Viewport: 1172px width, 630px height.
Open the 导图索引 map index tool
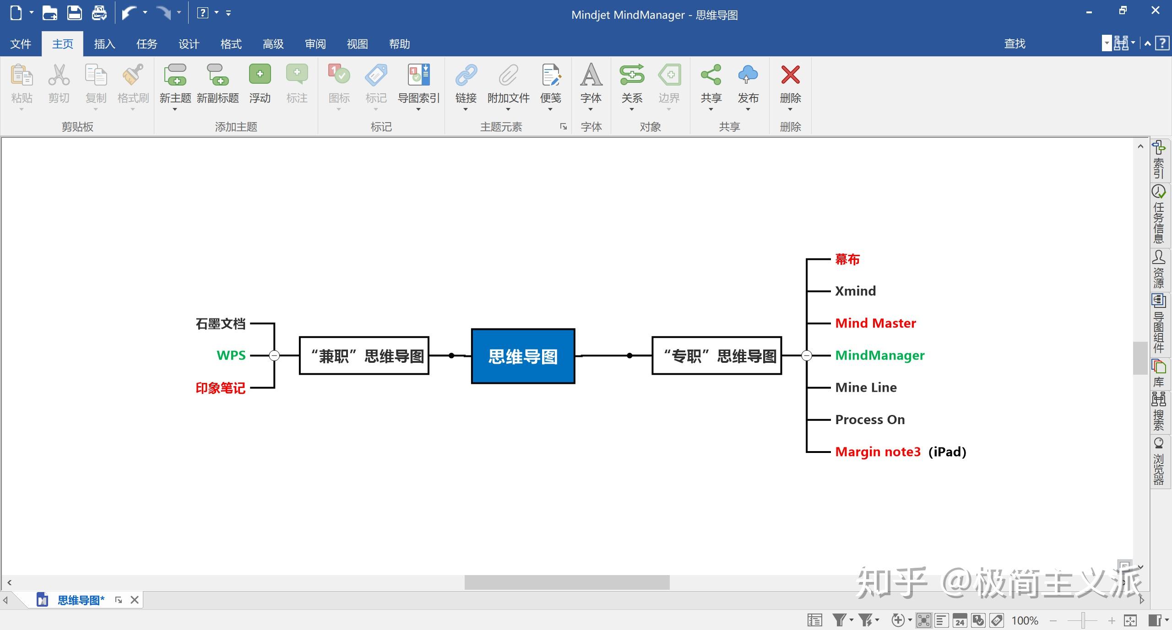(x=418, y=86)
